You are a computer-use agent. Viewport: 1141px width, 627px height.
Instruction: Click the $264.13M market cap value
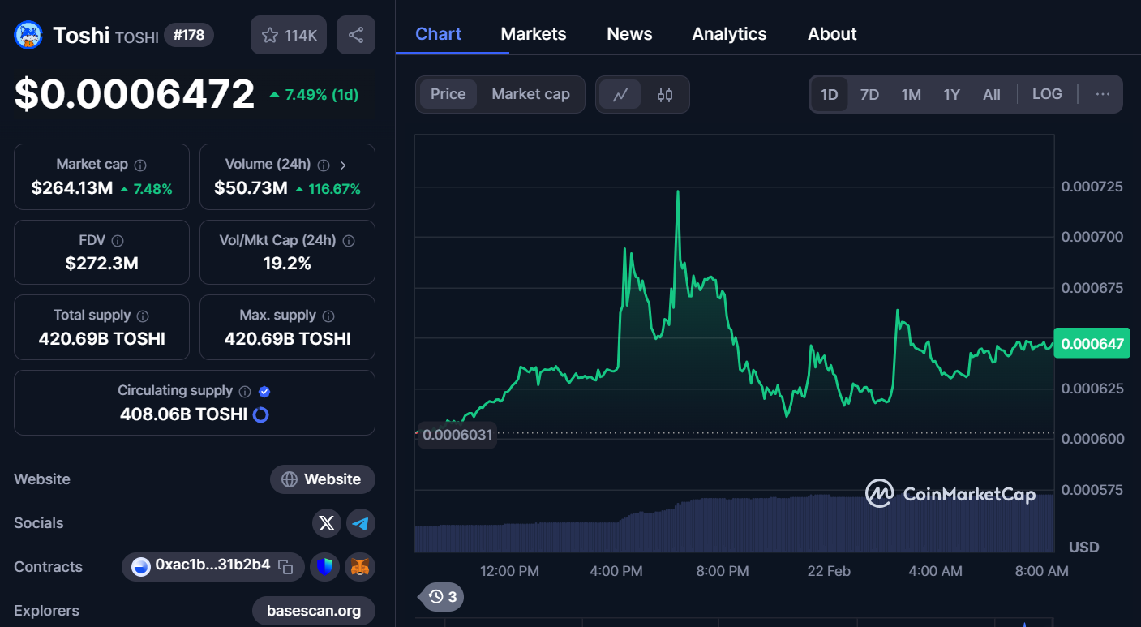[72, 188]
